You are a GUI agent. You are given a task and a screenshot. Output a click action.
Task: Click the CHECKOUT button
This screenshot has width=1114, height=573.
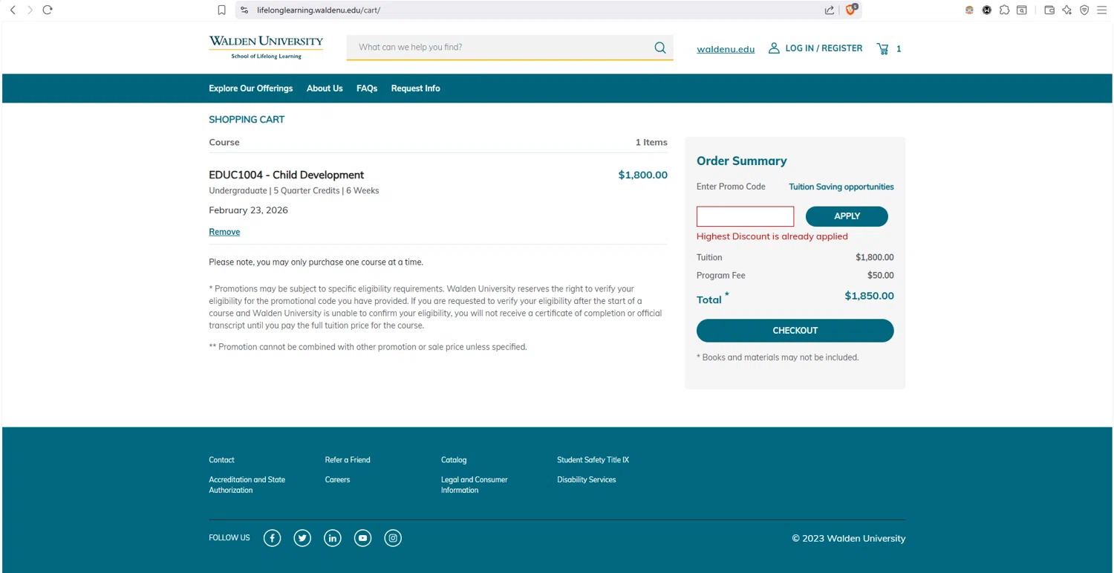point(795,331)
